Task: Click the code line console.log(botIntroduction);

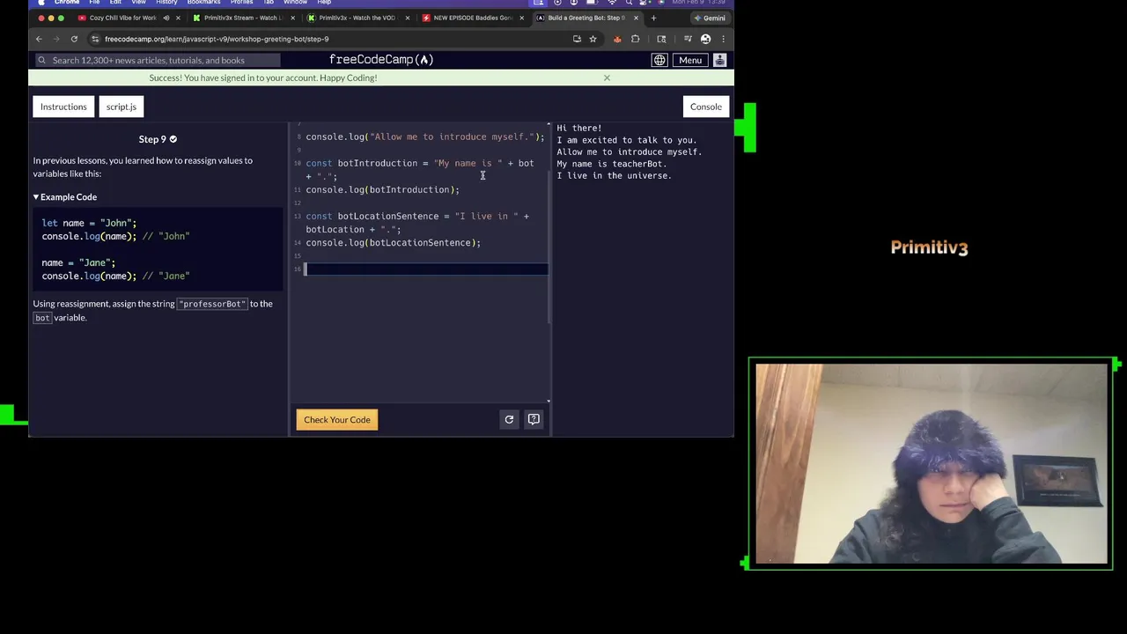Action: click(x=382, y=190)
